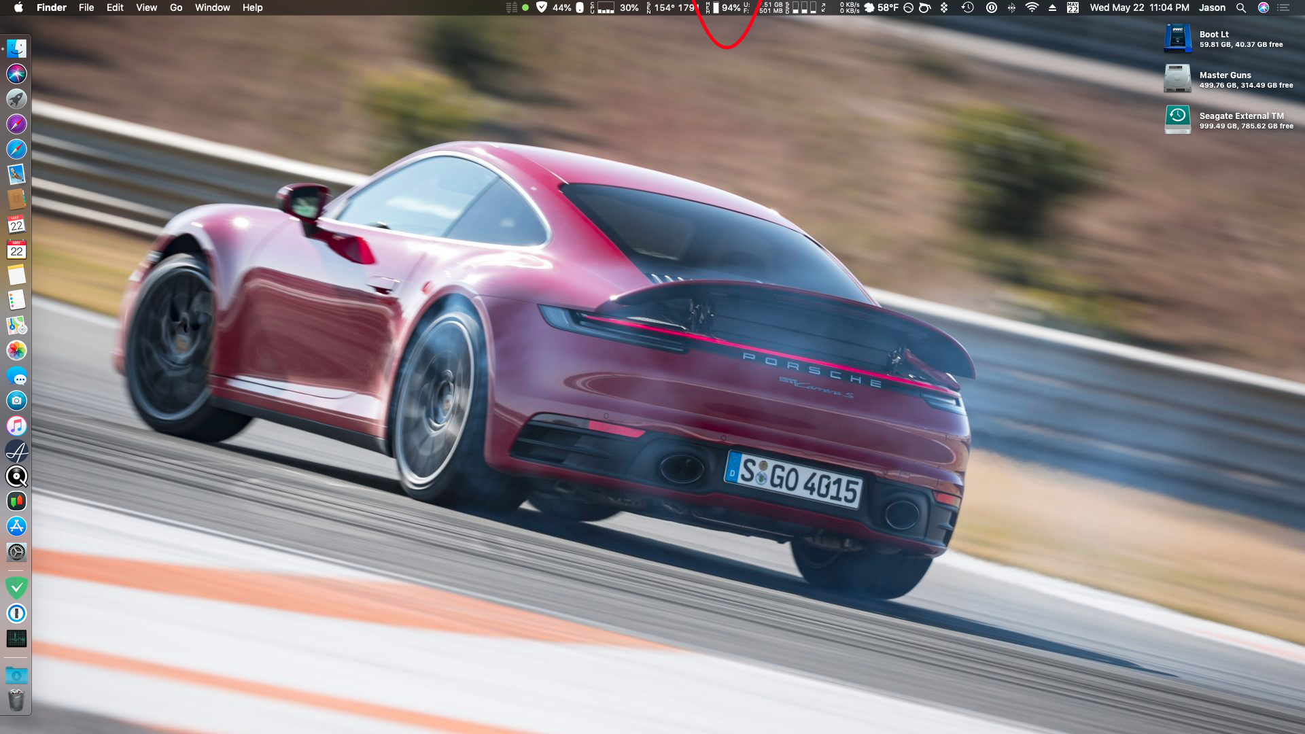Launch App Store from the Dock
Image resolution: width=1305 pixels, height=734 pixels.
[x=16, y=526]
